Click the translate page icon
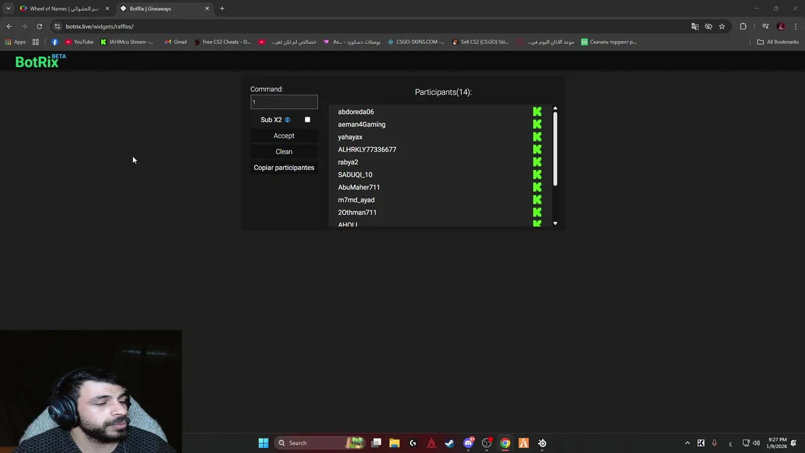The height and width of the screenshot is (453, 805). (695, 26)
